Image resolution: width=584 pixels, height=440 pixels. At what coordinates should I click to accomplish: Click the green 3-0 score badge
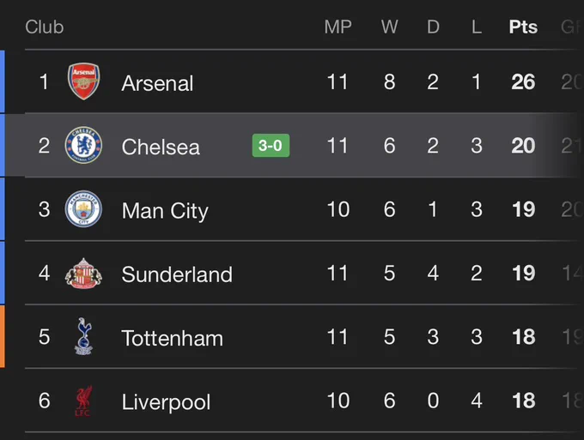[271, 146]
